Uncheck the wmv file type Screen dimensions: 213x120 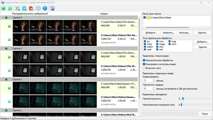[169, 44]
